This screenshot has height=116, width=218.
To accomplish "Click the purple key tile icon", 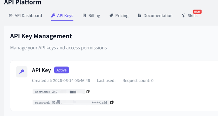I will [x=22, y=72].
